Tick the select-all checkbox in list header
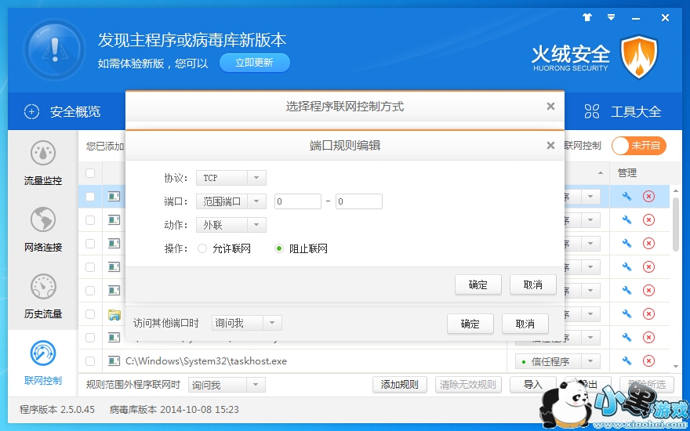 tap(90, 173)
